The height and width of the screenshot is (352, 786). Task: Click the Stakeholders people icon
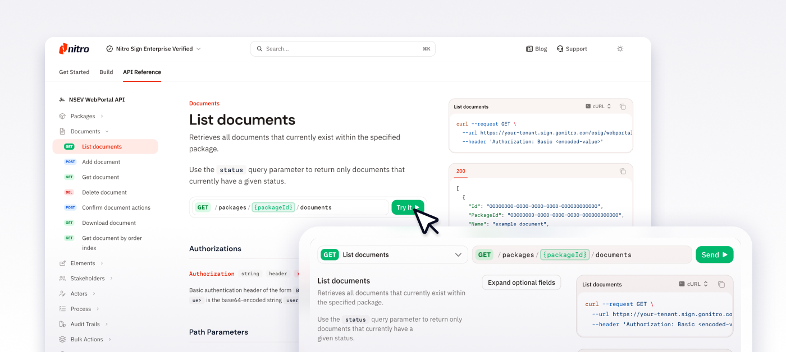[x=62, y=278]
